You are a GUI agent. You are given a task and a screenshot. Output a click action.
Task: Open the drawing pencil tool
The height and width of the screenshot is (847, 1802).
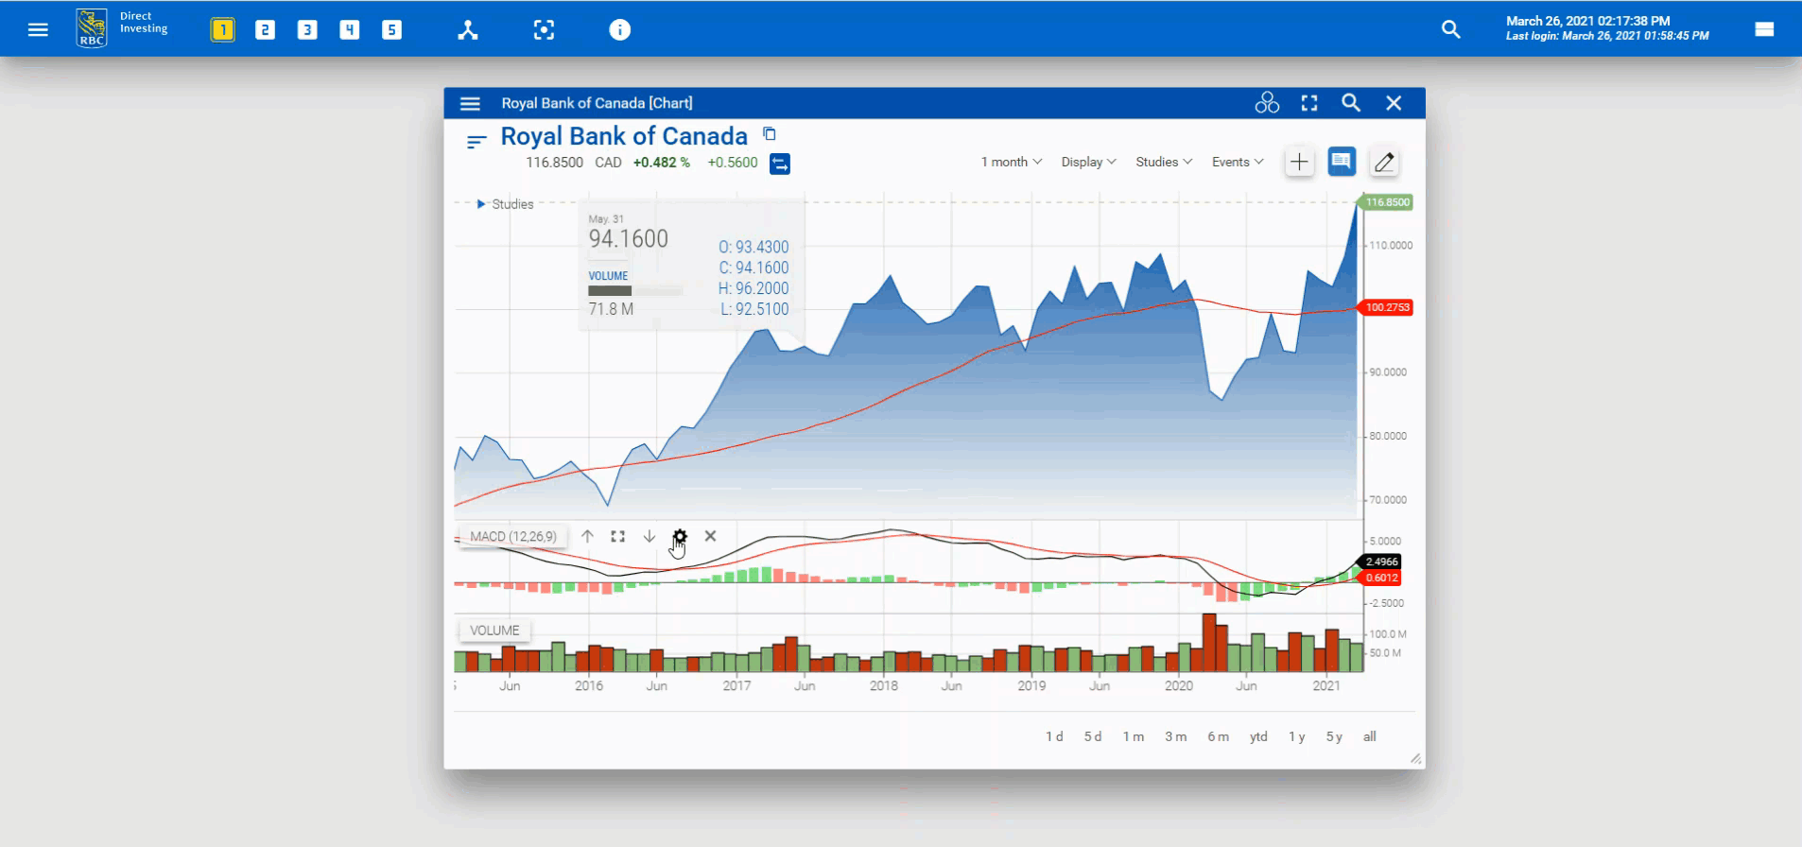tap(1383, 163)
